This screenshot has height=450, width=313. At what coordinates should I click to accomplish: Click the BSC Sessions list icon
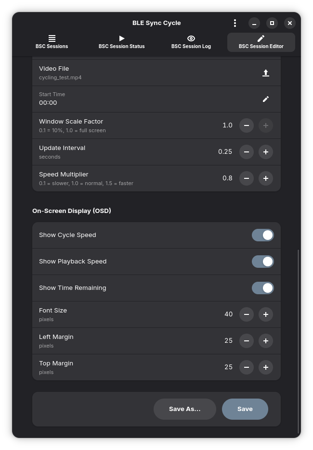(x=52, y=38)
